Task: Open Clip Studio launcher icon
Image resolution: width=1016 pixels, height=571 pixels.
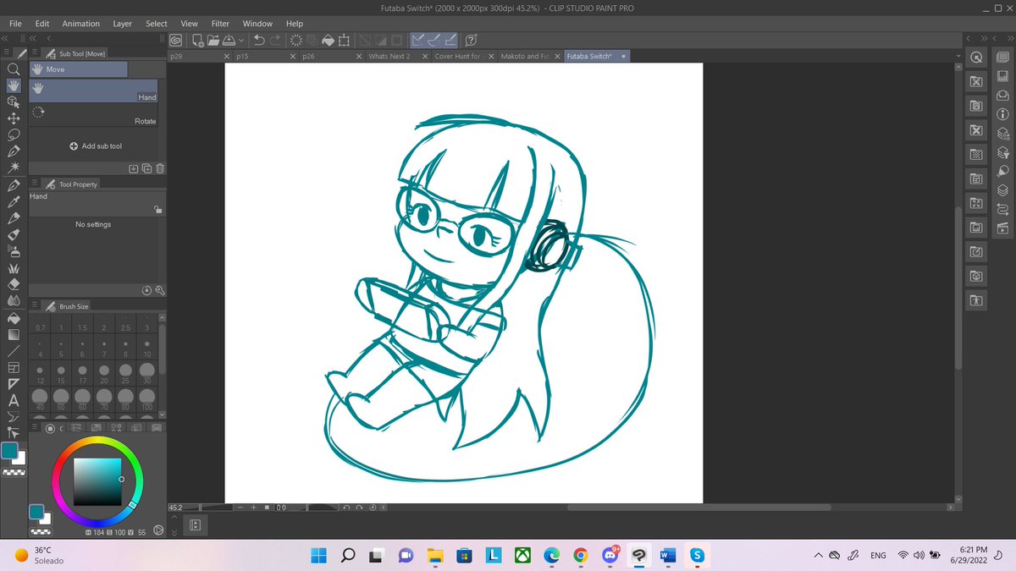Action: pos(176,40)
